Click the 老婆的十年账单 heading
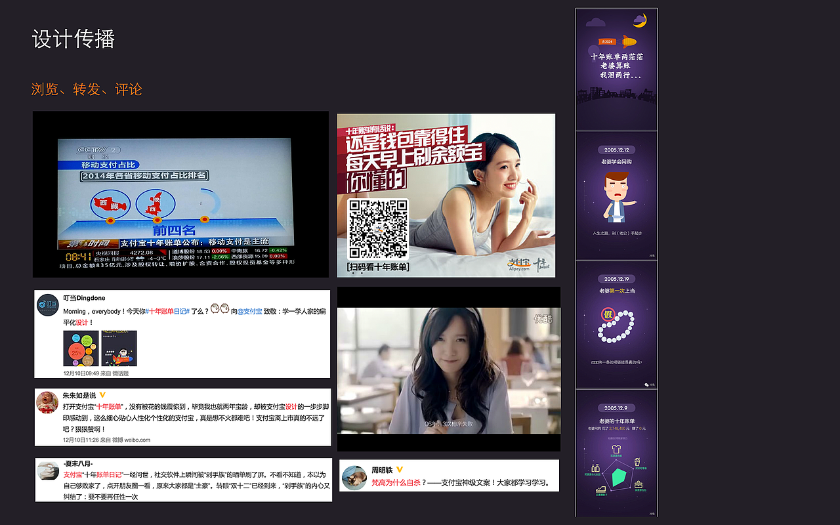 coord(616,420)
